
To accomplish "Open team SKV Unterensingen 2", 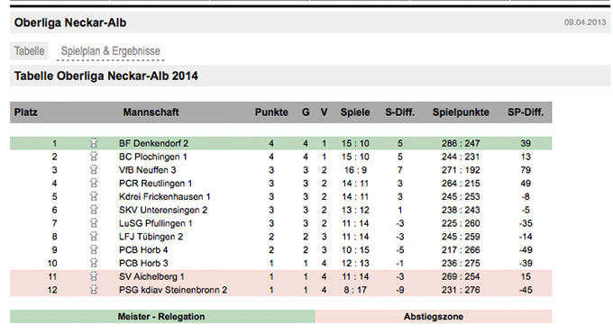I will [163, 210].
